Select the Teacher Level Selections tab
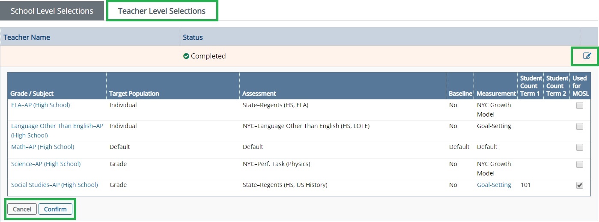 coord(162,11)
